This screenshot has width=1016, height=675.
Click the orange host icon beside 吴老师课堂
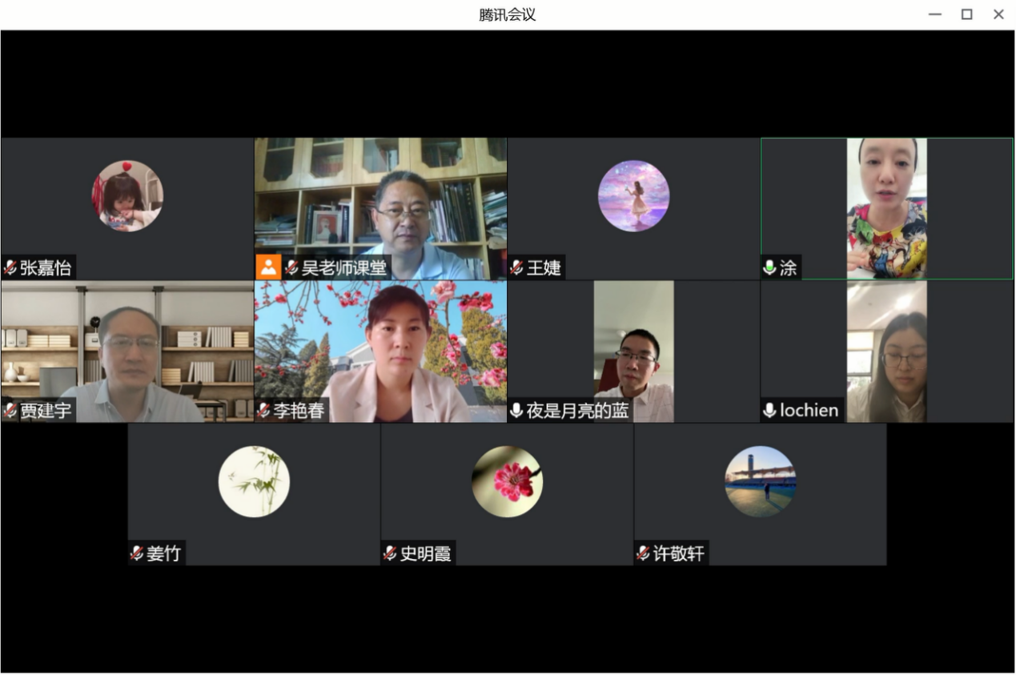[268, 267]
